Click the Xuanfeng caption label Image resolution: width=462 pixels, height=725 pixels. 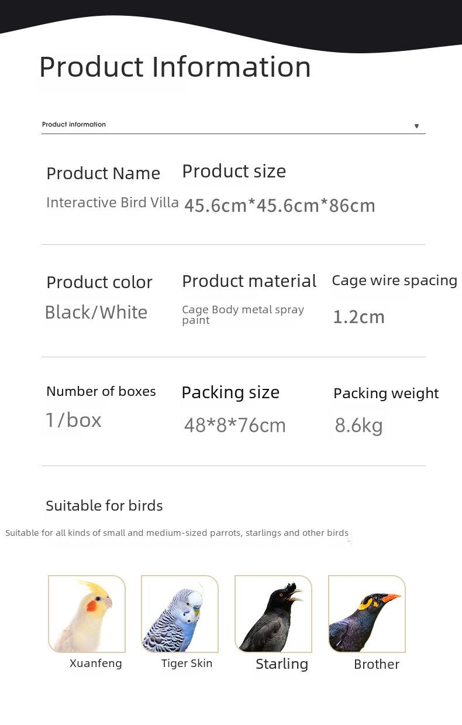click(96, 664)
